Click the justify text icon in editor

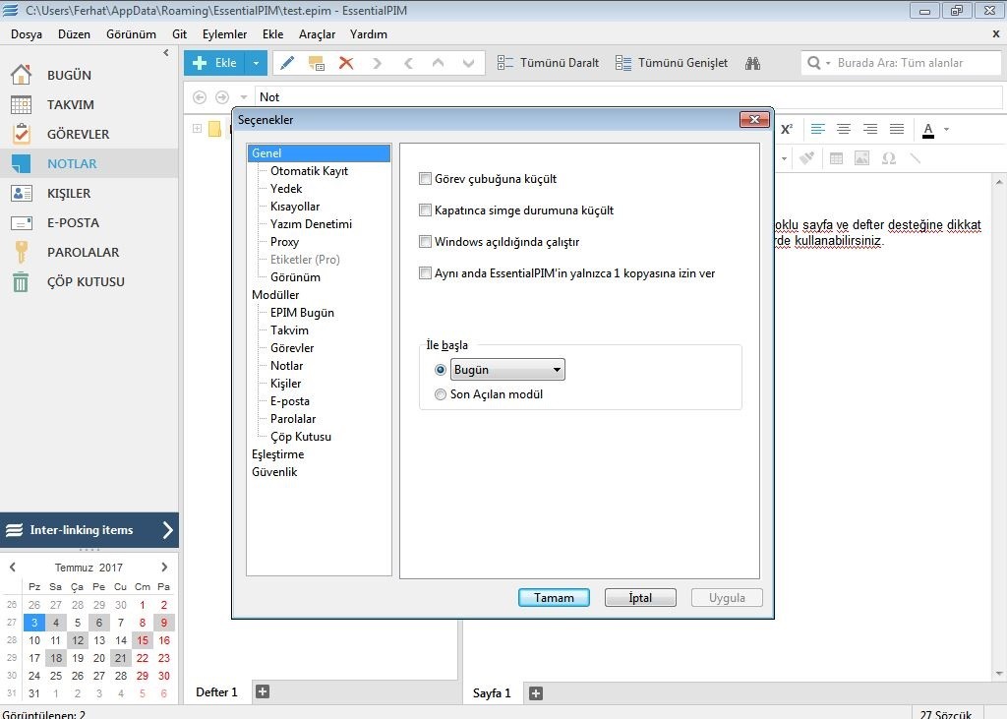[x=897, y=129]
